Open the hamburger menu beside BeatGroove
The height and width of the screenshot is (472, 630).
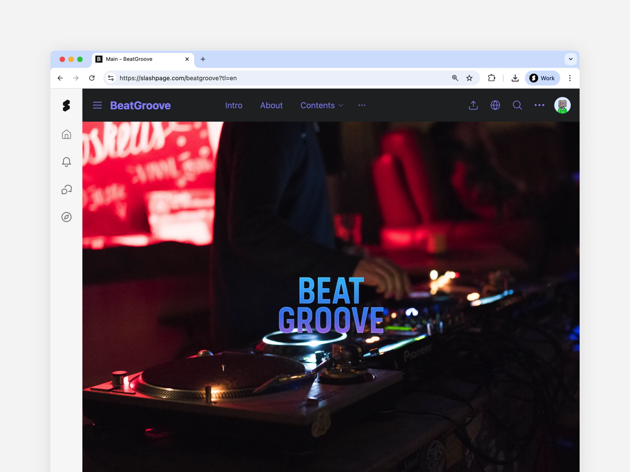[97, 105]
